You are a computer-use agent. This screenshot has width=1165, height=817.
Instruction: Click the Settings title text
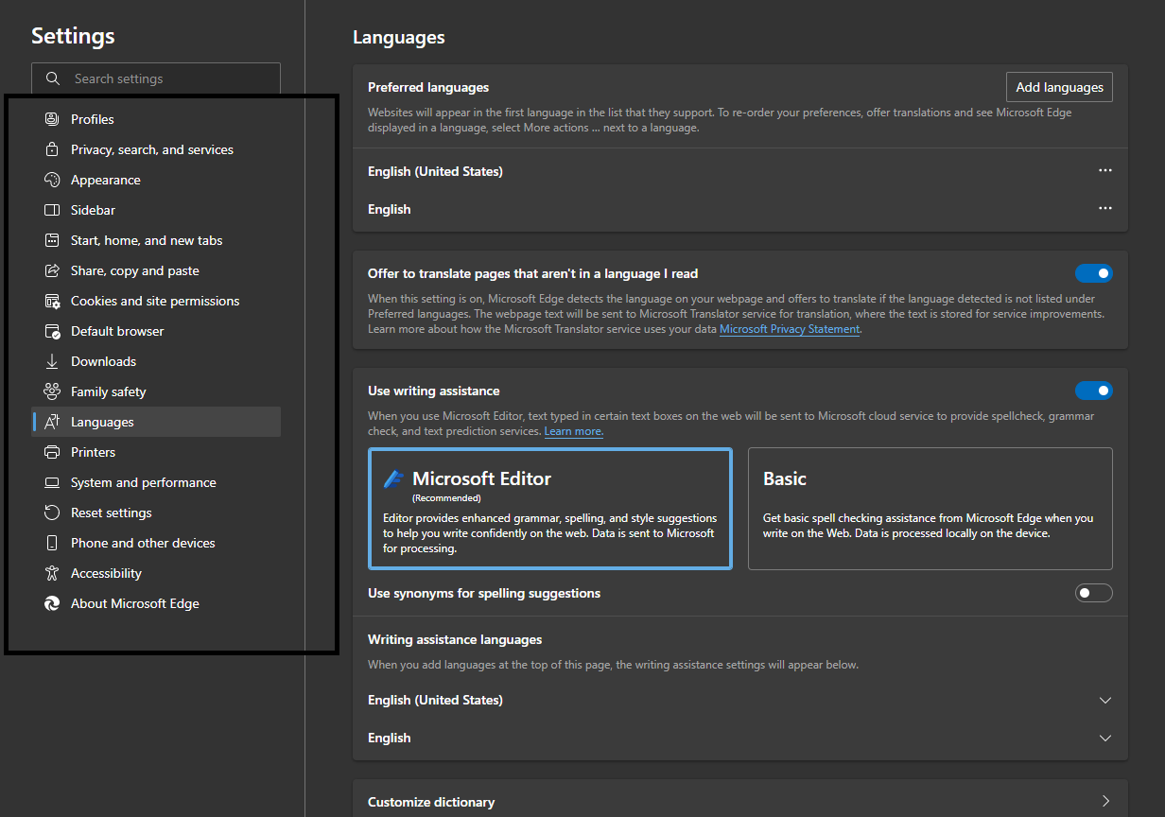[73, 36]
